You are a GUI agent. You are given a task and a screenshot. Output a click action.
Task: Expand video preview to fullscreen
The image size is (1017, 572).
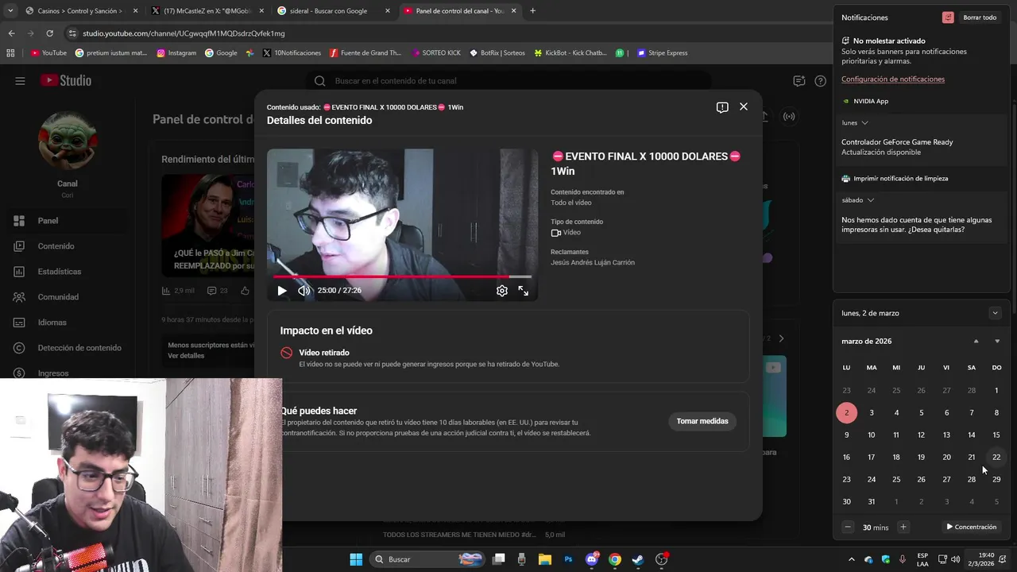click(523, 291)
